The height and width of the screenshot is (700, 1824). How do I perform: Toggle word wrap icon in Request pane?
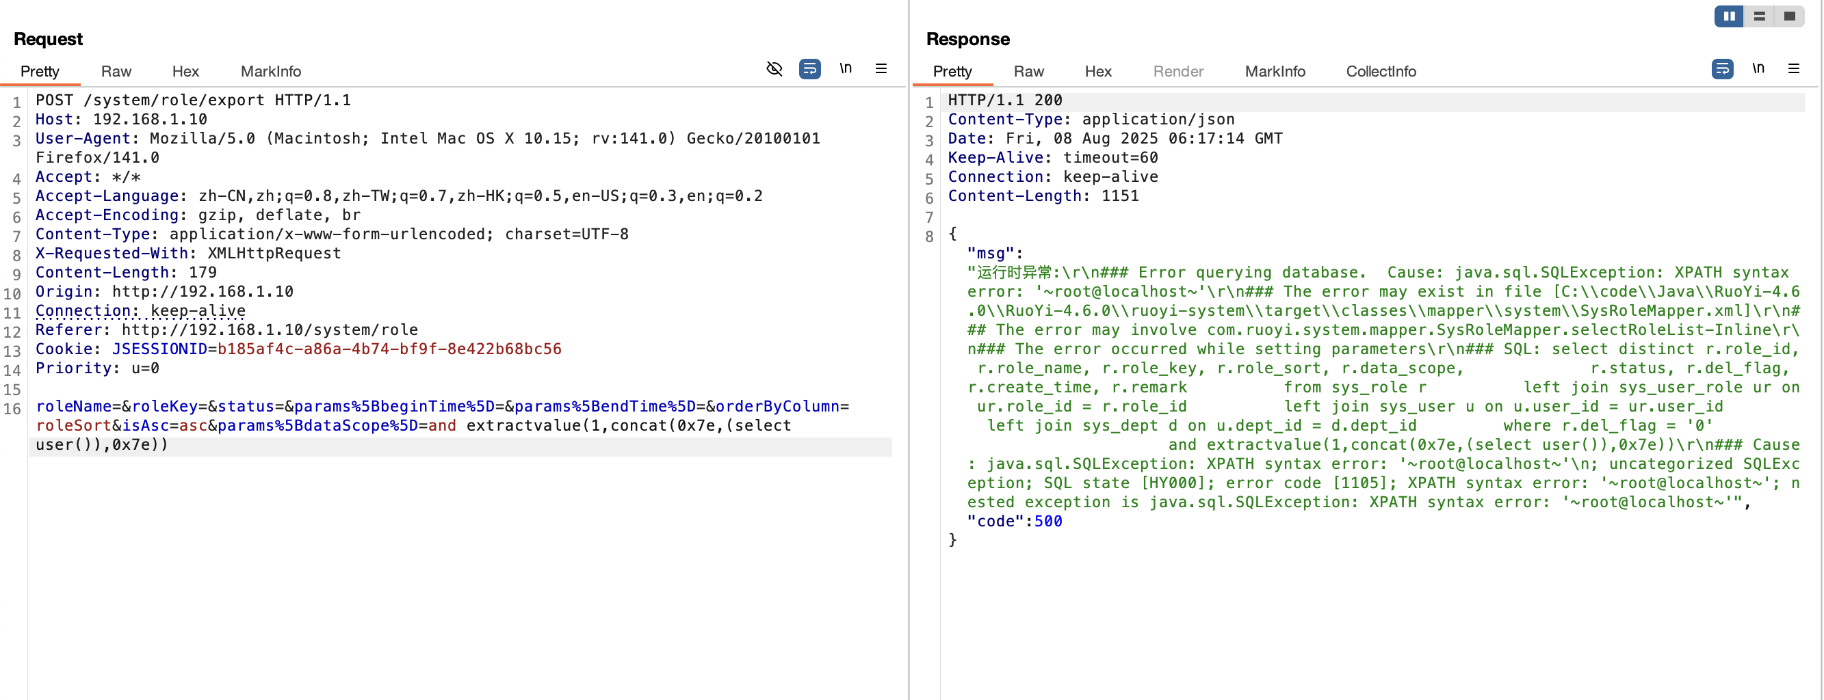[809, 68]
